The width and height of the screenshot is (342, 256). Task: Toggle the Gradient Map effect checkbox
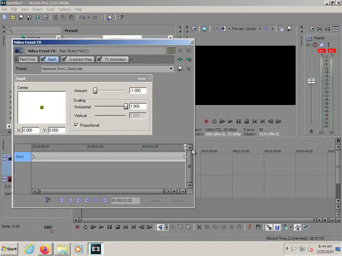(x=64, y=59)
